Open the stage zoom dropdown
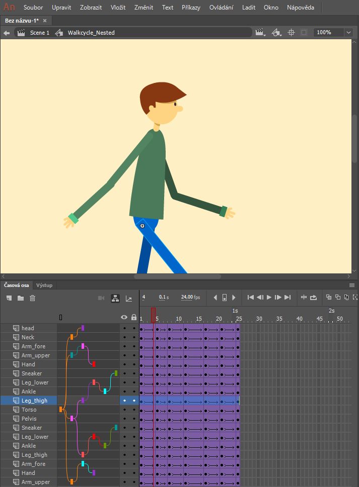The width and height of the screenshot is (359, 487). point(348,33)
